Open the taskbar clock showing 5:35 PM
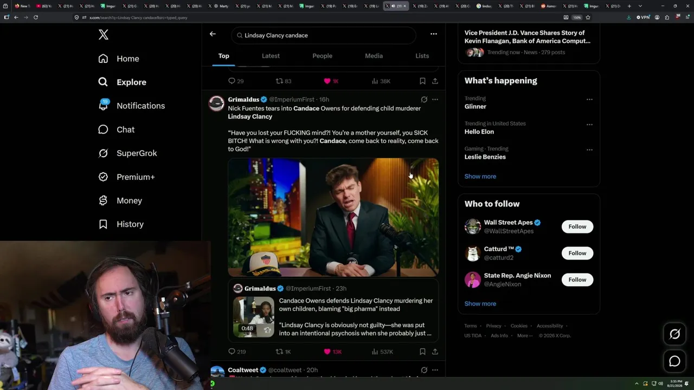Screen dimensions: 694x390 pos(676,383)
